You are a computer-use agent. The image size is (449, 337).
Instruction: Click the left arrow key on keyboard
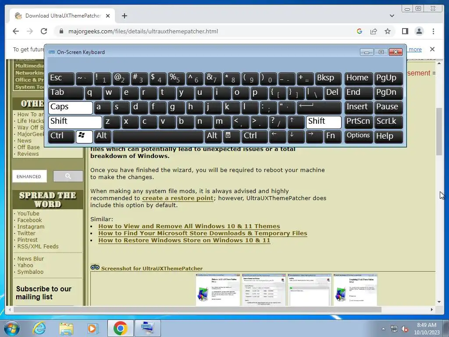pos(277,136)
